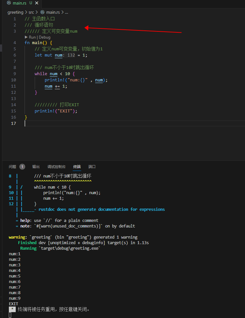245x318 pixels.
Task: Click the comment '///////// 打印EXIT'
Action: (x=57, y=105)
